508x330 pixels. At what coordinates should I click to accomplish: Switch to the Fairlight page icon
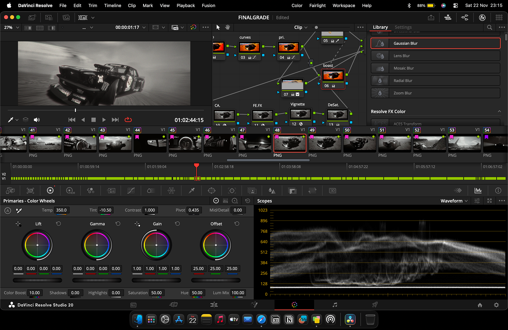tap(335, 305)
